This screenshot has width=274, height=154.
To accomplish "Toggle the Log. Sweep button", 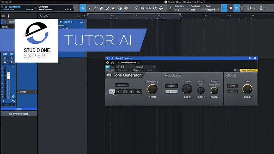I will 172,92.
